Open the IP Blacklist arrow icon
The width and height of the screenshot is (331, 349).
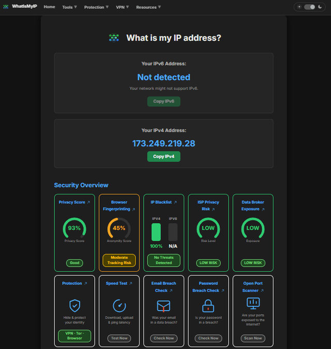point(175,202)
